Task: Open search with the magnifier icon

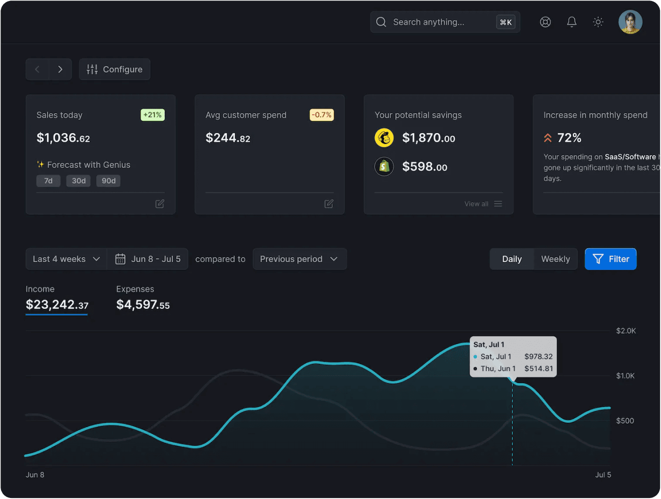Action: (380, 22)
